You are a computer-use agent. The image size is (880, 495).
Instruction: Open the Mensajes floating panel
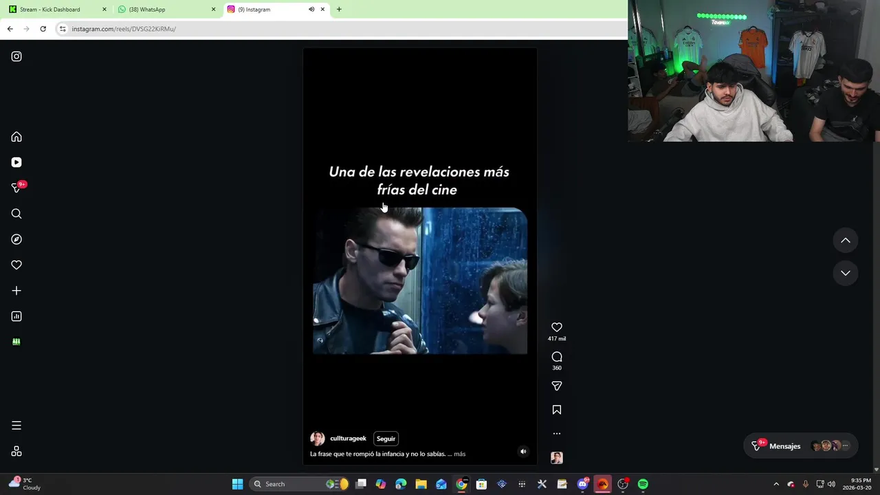tap(802, 446)
